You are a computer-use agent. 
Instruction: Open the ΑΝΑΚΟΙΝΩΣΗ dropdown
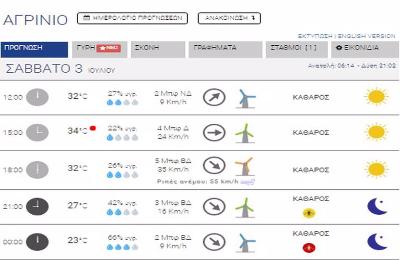[229, 18]
